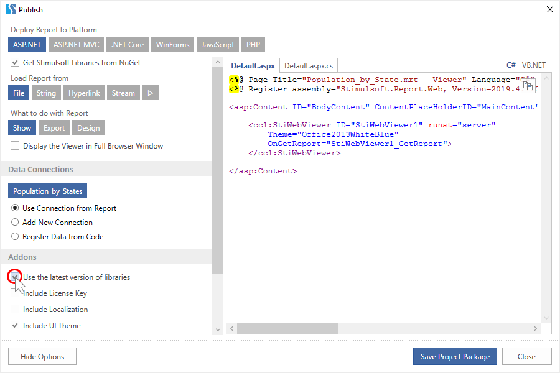Viewport: 560px width, 373px height.
Task: Click the play arrow load option
Action: [150, 93]
